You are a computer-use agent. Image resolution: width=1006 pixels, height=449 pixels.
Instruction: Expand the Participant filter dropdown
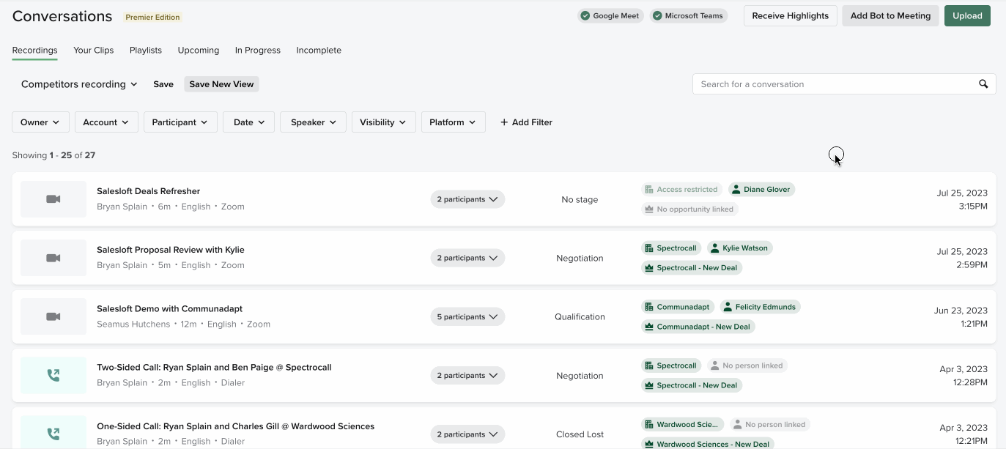180,122
